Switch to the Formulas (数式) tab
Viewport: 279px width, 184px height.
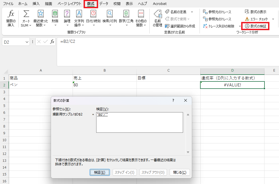[91, 4]
